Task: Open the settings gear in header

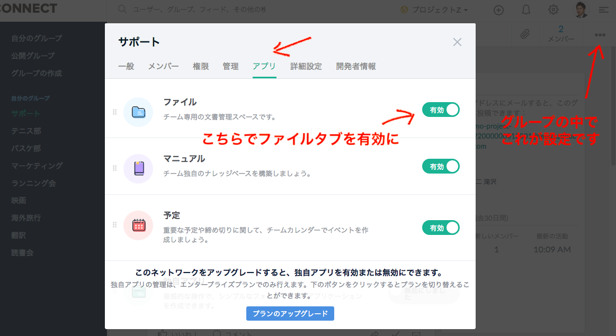Action: (x=553, y=10)
